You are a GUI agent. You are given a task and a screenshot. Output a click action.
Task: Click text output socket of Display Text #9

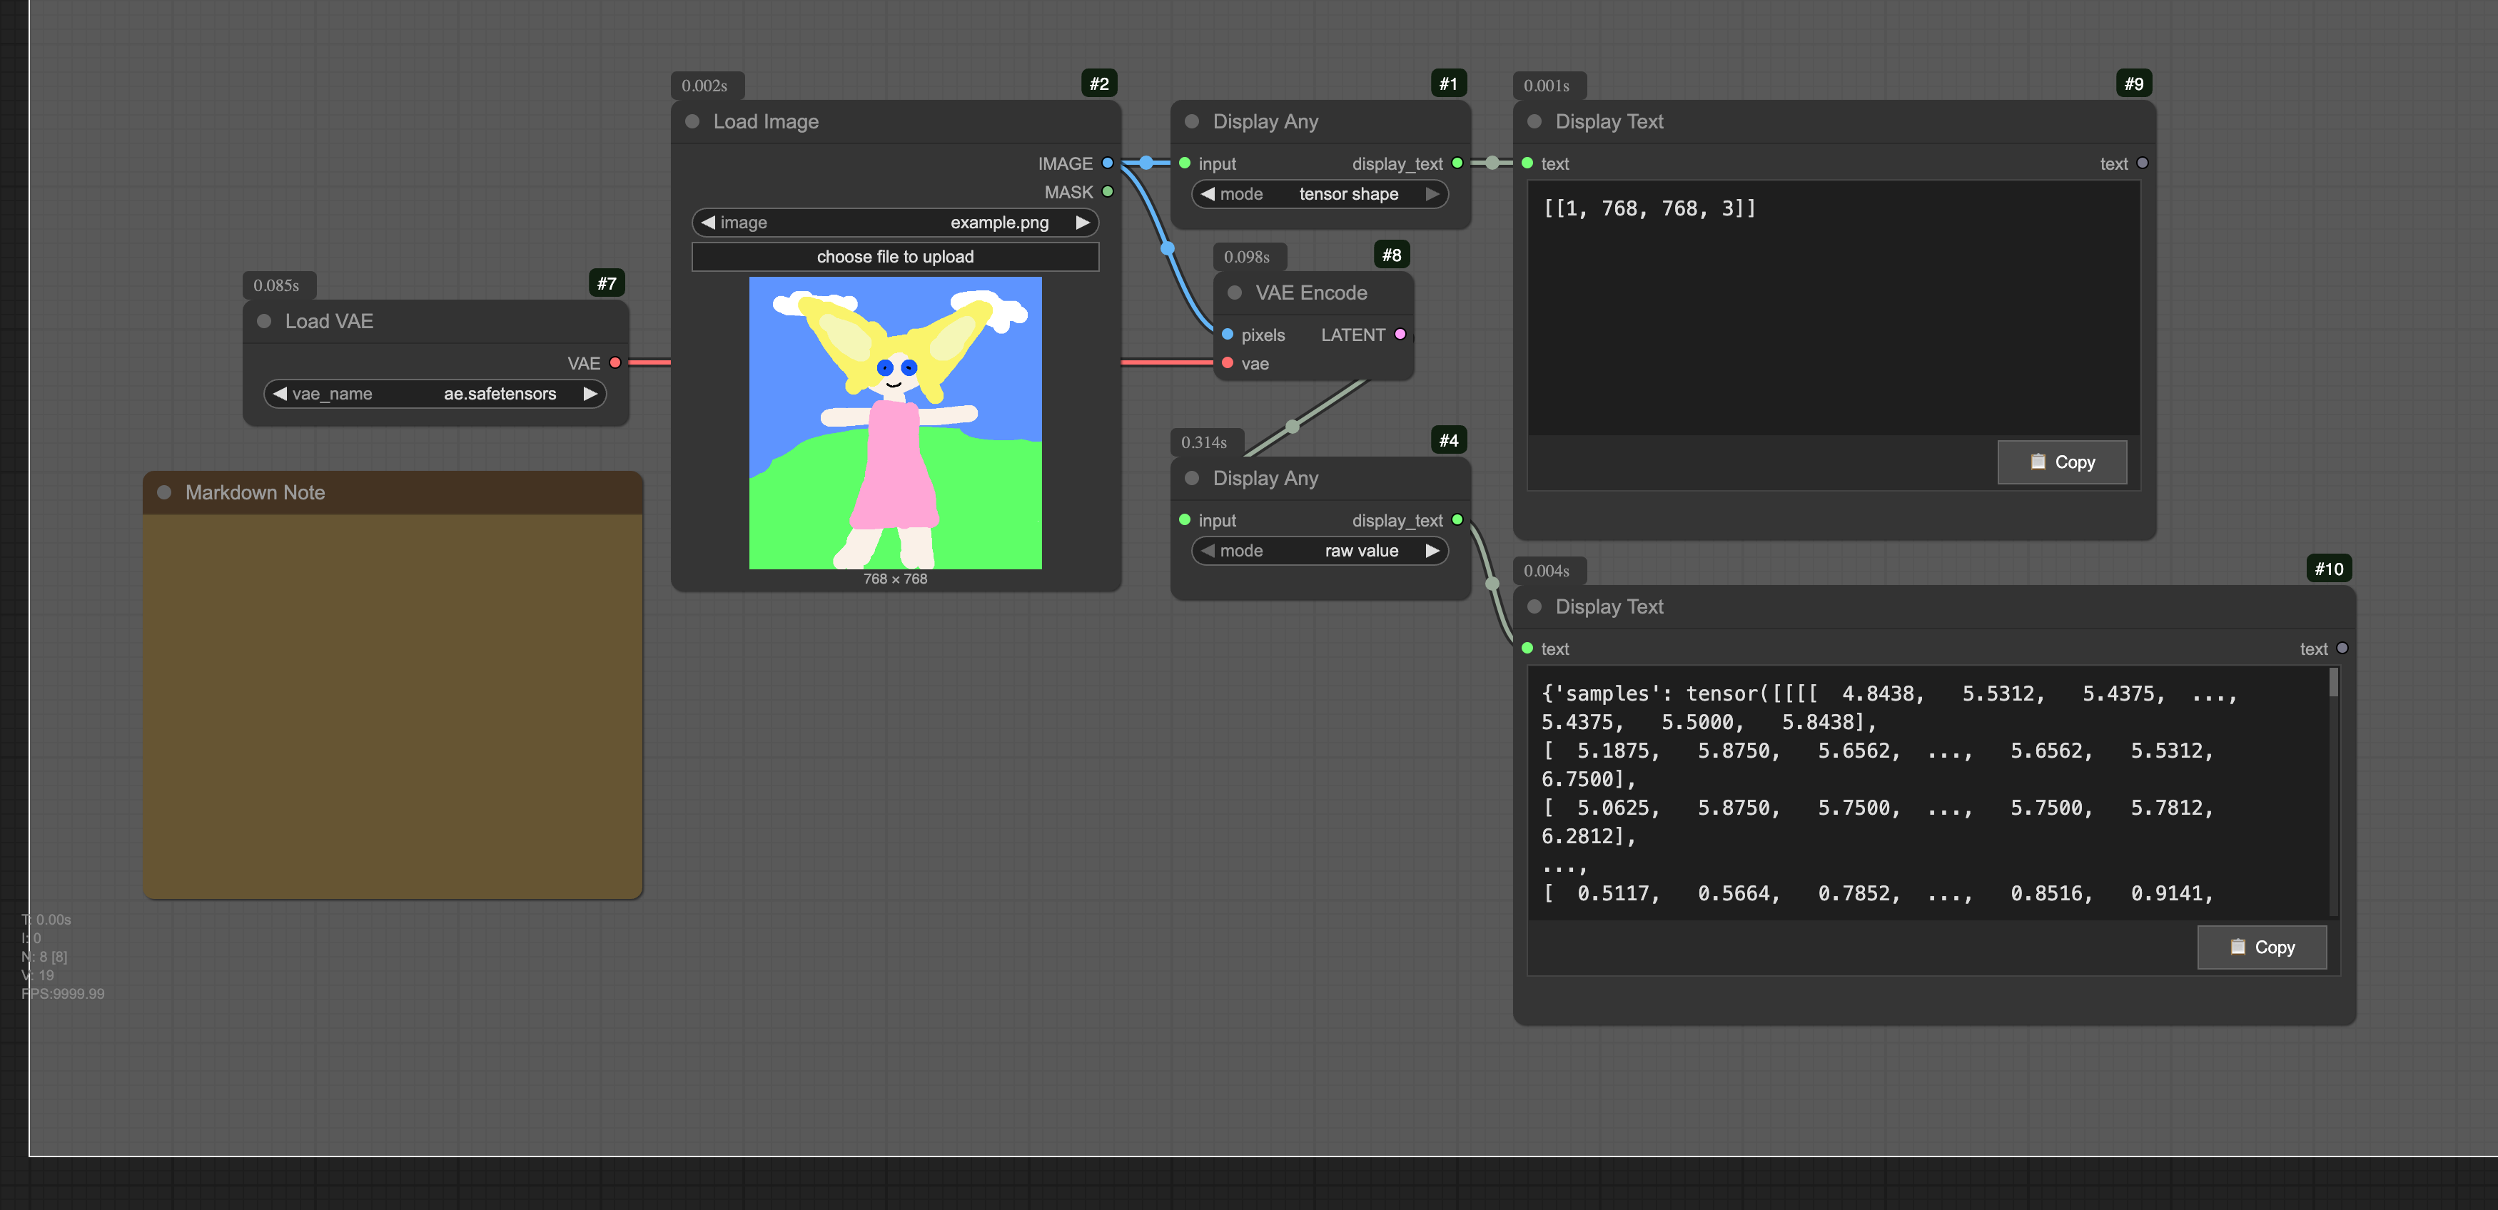(x=2142, y=163)
